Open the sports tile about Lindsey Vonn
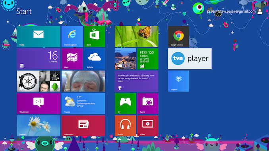 pyautogui.click(x=137, y=81)
